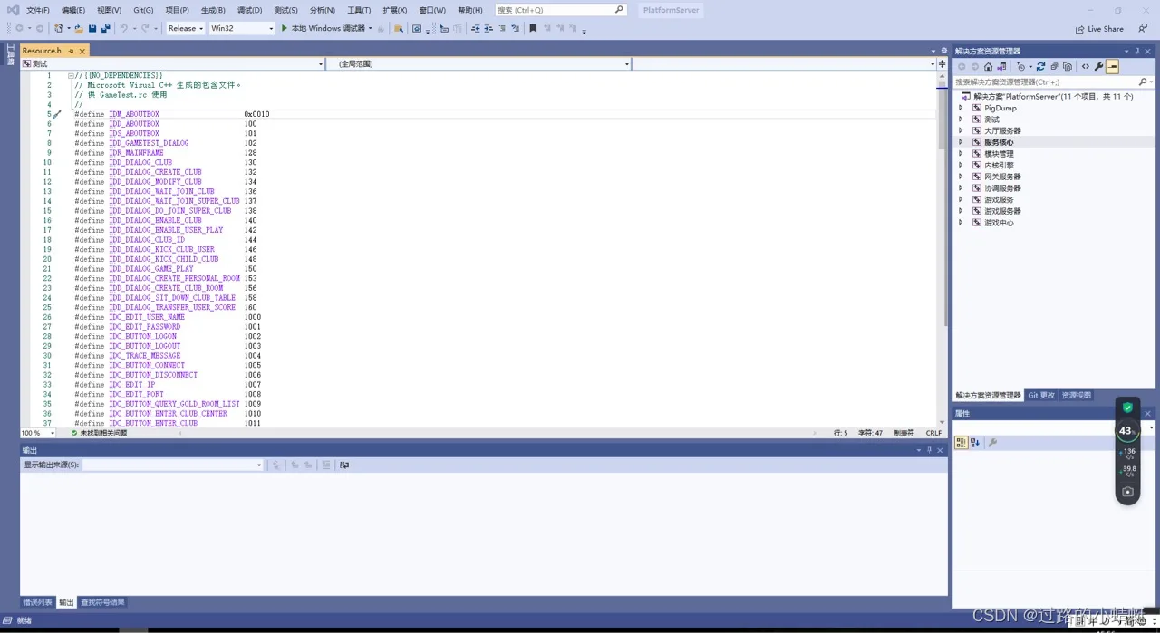
Task: Open the 显示输出来源 dropdown
Action: (x=172, y=465)
